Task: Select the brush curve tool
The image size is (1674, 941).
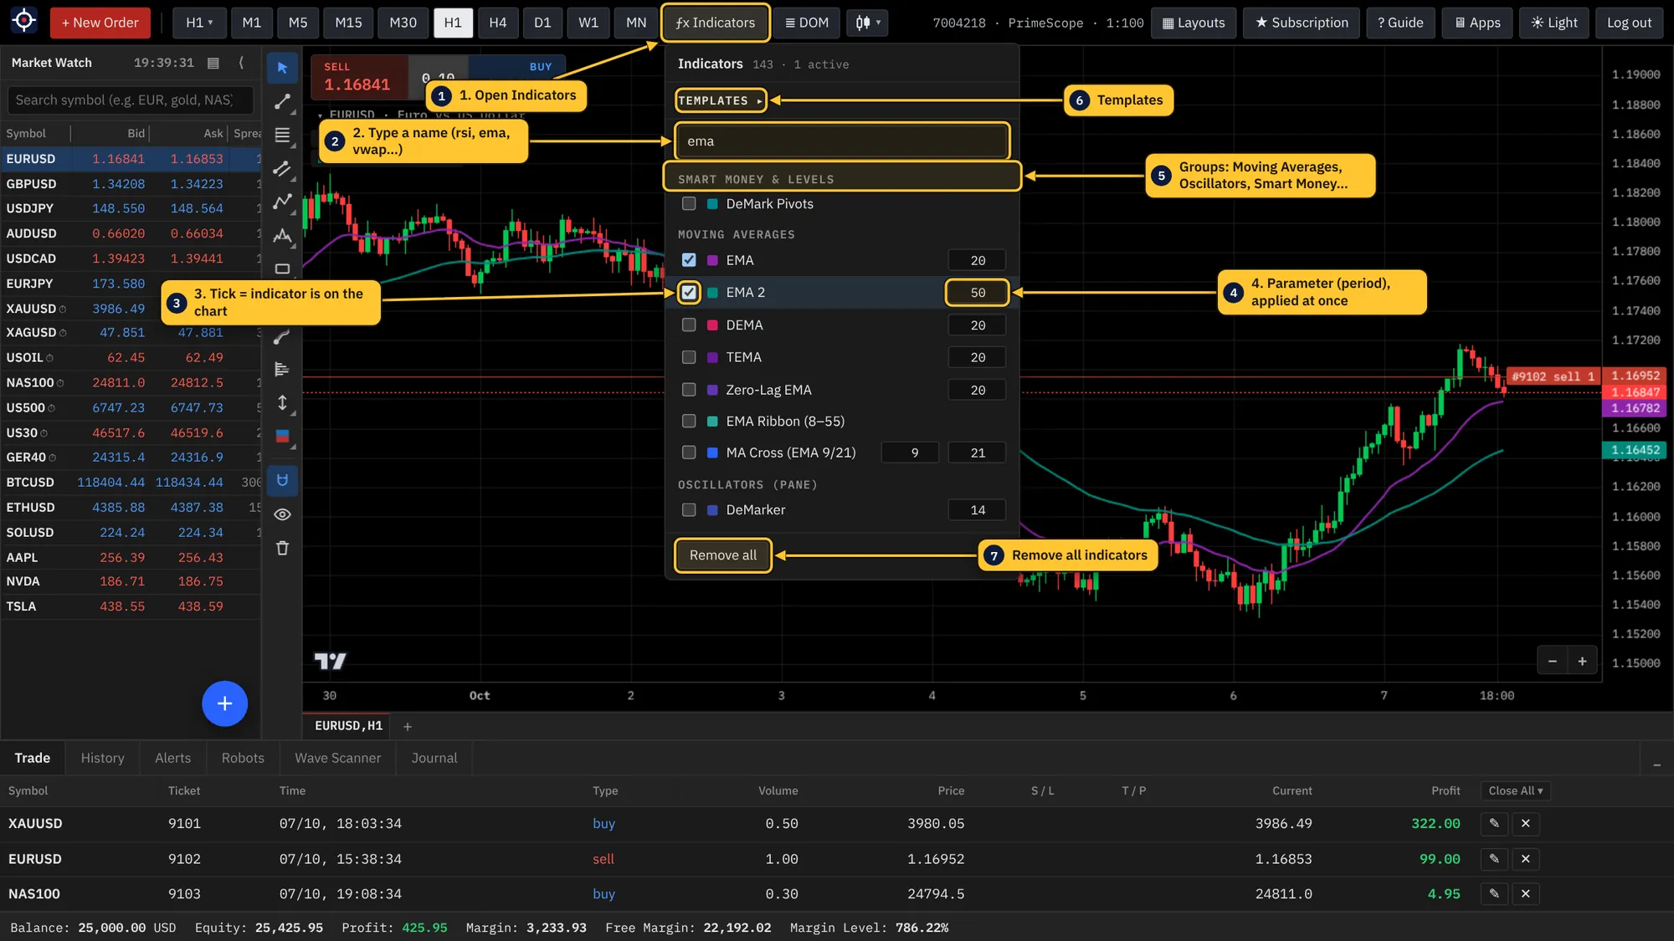Action: click(x=282, y=336)
